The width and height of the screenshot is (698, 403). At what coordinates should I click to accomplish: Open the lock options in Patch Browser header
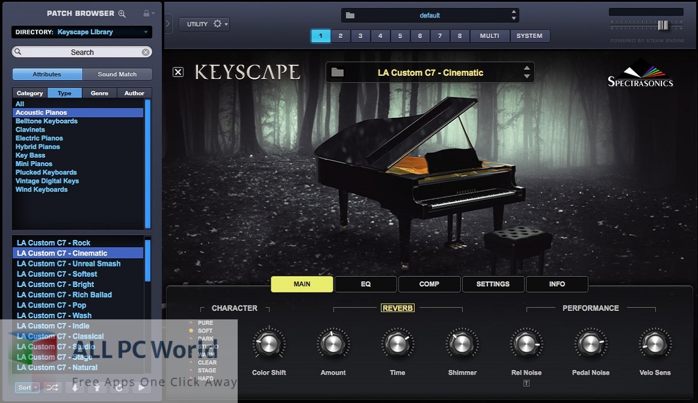click(149, 13)
